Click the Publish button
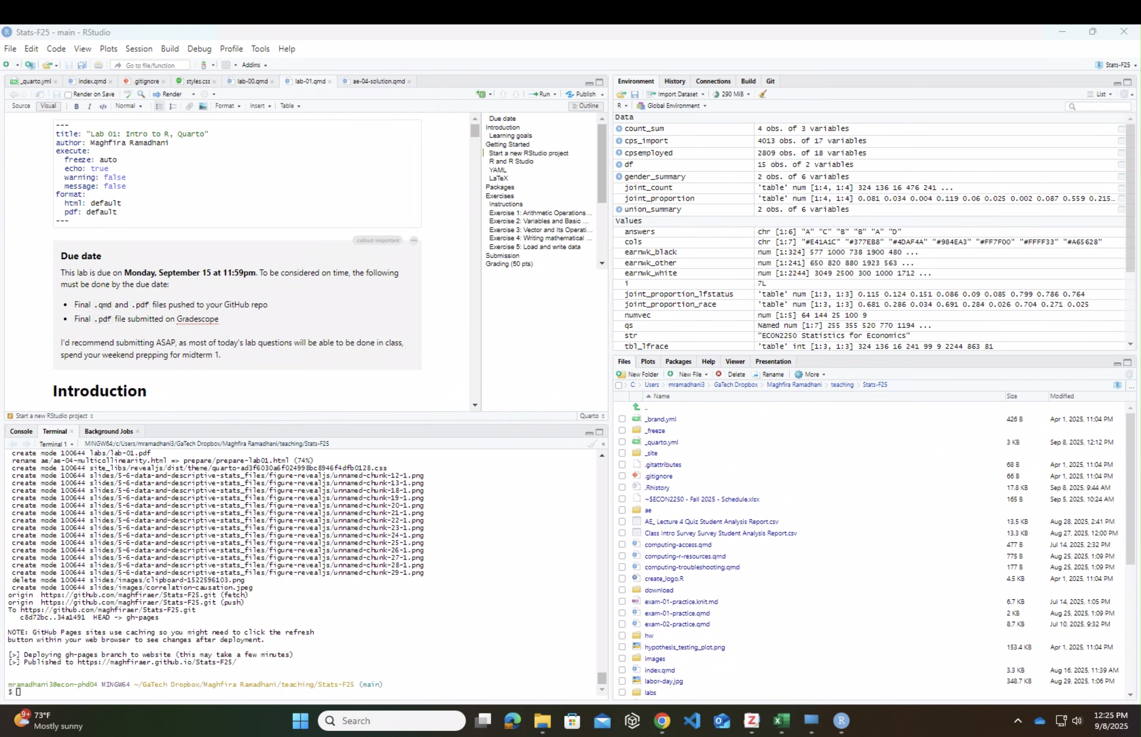The image size is (1141, 737). [x=581, y=94]
